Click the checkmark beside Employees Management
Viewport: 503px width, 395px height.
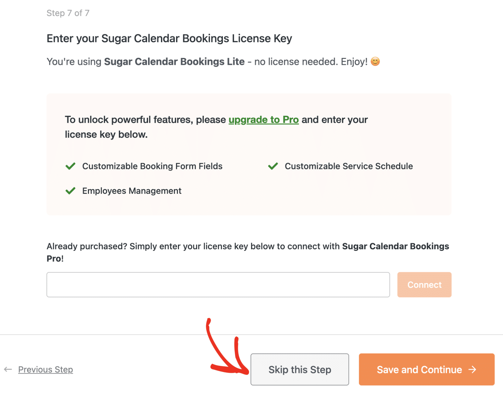[x=70, y=190]
